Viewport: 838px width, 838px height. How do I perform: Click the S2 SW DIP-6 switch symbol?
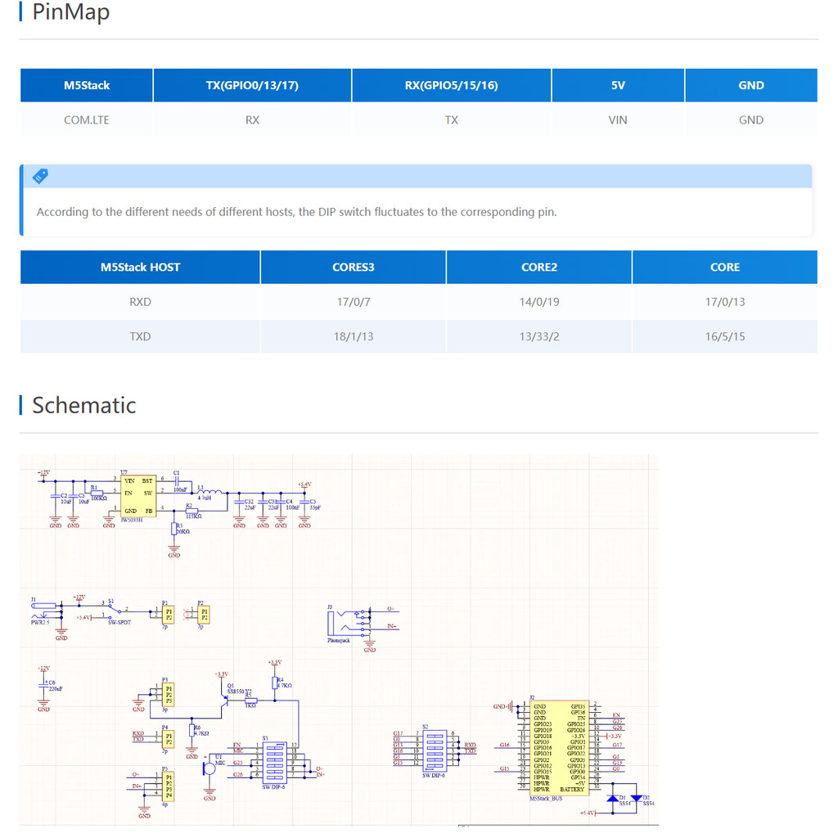tap(435, 750)
